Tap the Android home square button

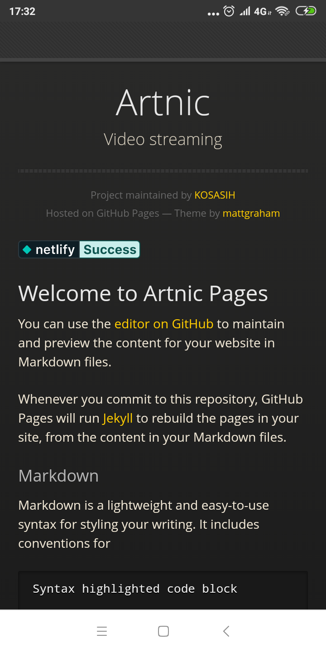coord(163,631)
